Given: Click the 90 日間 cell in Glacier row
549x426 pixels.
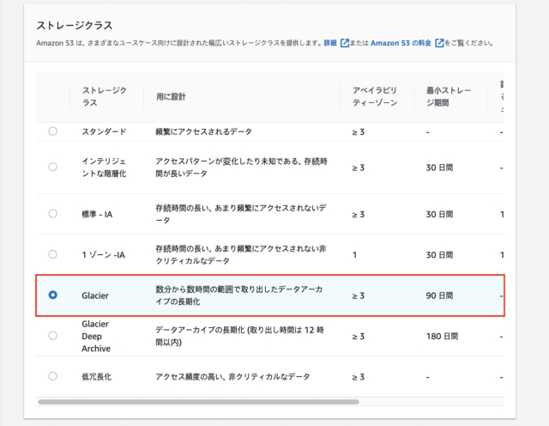Looking at the screenshot, I should (439, 295).
